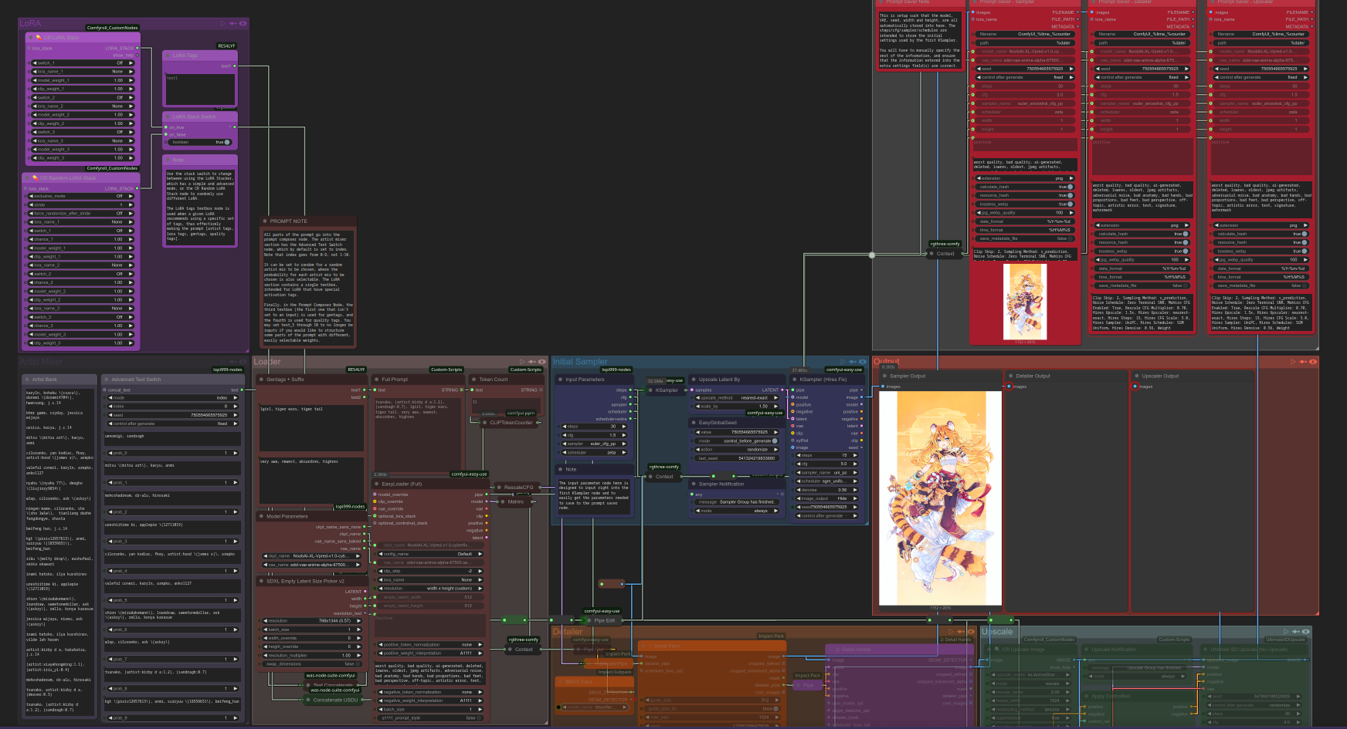Toggle calculate_hash in Prompt Saver - Upscaler

[x=1262, y=234]
